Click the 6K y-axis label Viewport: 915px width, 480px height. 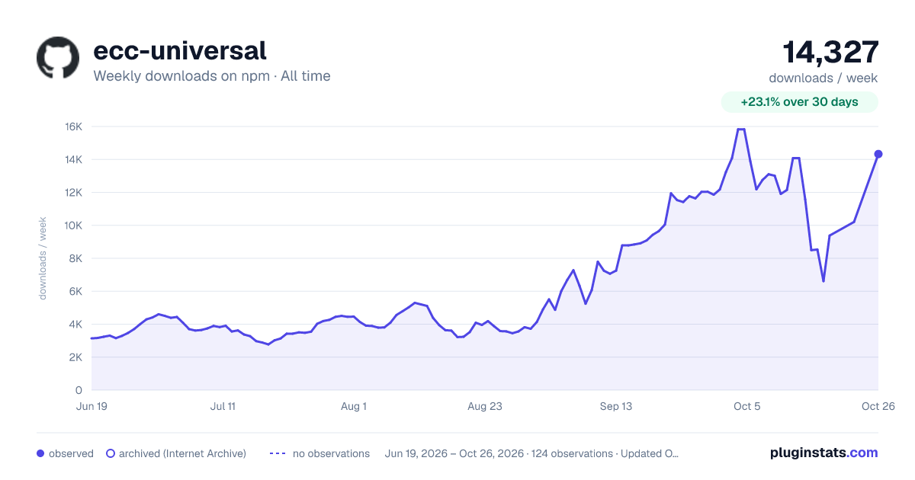pos(75,291)
